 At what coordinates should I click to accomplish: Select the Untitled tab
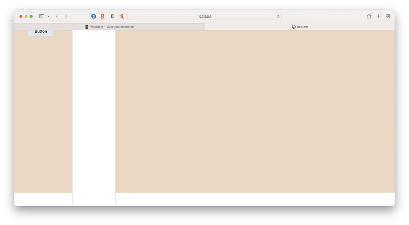coord(300,27)
